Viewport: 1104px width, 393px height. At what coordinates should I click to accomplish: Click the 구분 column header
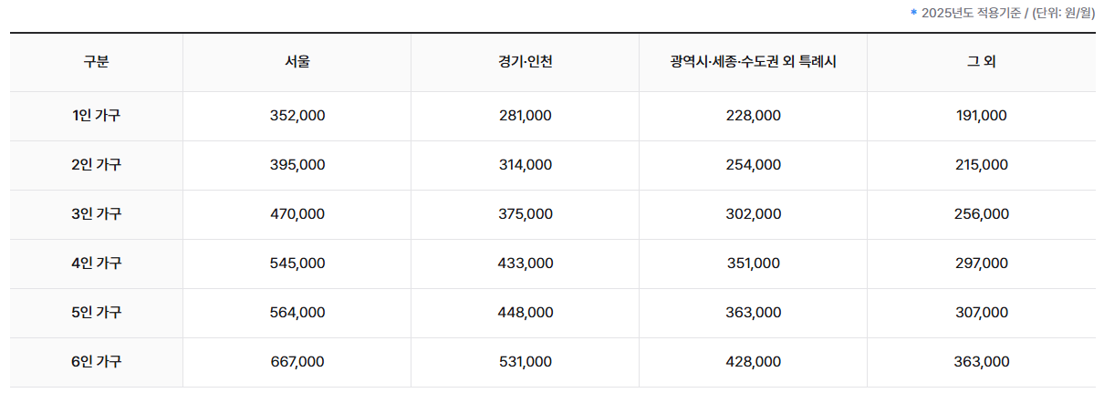(96, 63)
